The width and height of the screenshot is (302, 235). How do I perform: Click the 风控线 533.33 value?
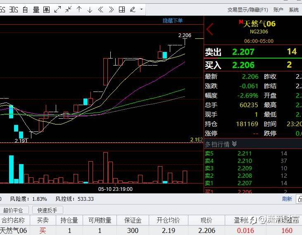tap(86, 199)
